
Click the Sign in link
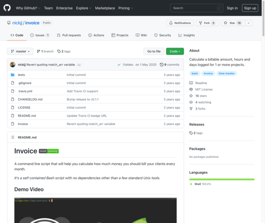click(232, 8)
